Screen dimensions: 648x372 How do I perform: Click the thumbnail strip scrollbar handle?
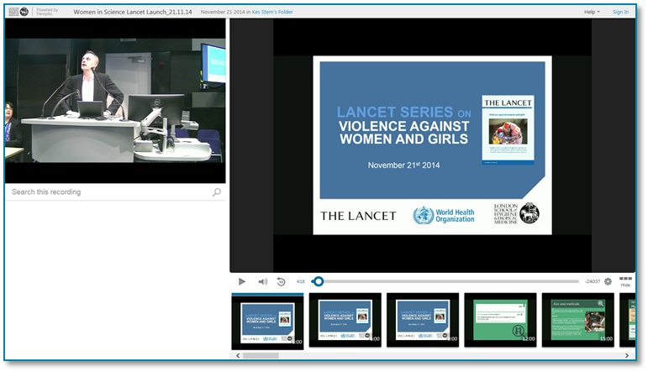coord(261,355)
